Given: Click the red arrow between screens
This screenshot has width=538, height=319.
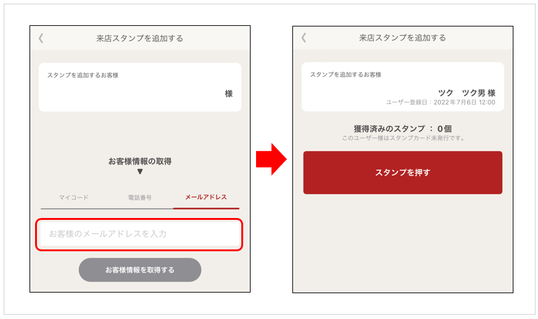Looking at the screenshot, I should 271,159.
